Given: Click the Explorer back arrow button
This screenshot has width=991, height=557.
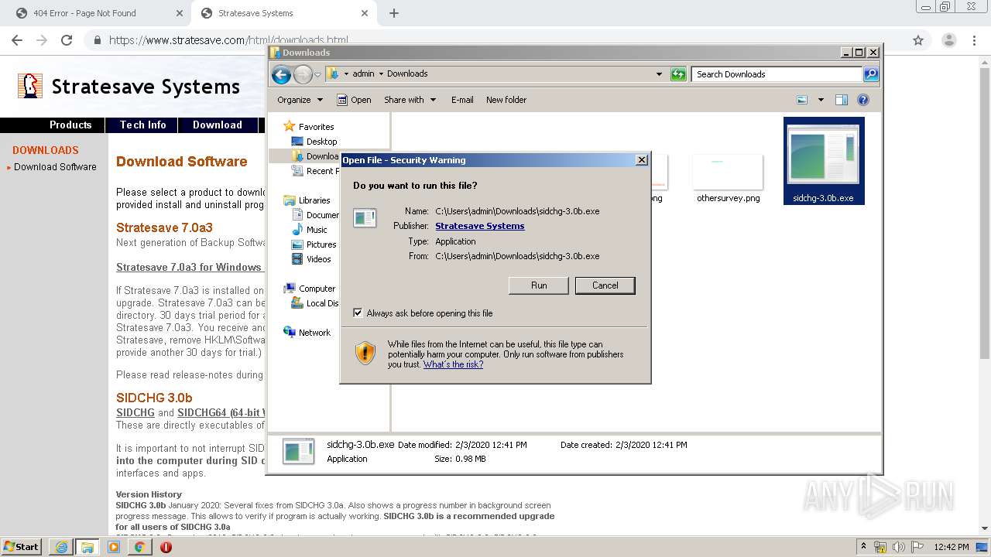Looking at the screenshot, I should point(282,74).
